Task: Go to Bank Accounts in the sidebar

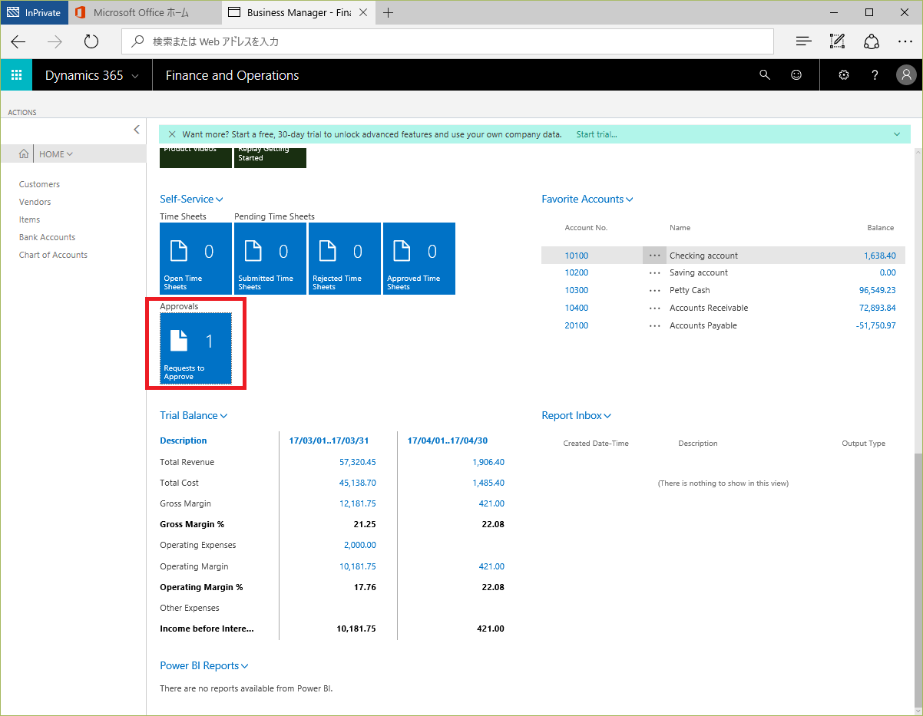Action: 47,237
